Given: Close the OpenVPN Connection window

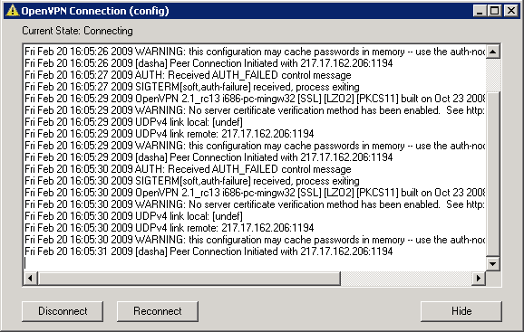Looking at the screenshot, I should tap(511, 11).
